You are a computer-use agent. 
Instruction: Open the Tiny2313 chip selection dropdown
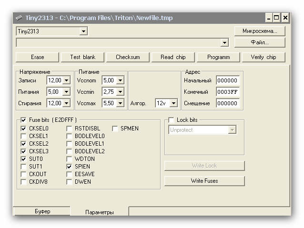(x=84, y=31)
